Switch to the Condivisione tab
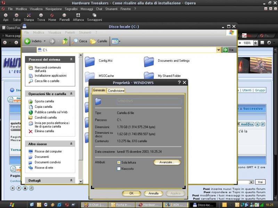Screen dimensions: 278x208 [116, 90]
